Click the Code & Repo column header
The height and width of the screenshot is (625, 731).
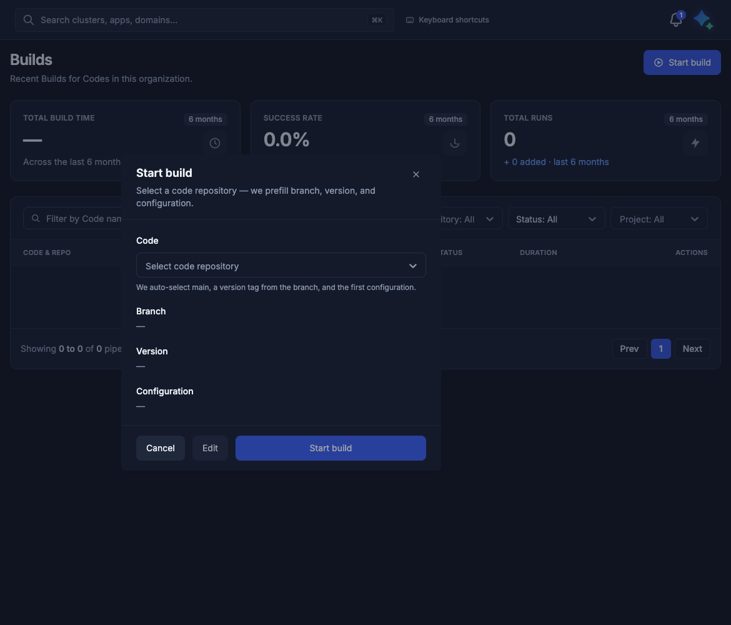click(47, 252)
